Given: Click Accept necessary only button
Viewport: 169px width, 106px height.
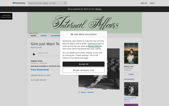Looking at the screenshot, I should click(84, 70).
